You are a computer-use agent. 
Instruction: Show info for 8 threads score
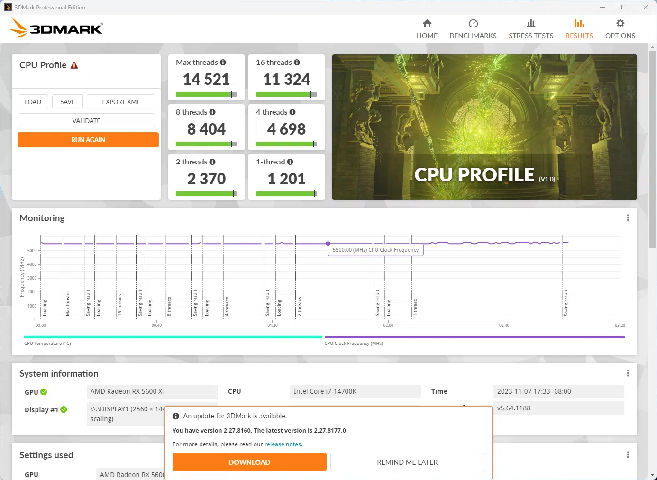[x=212, y=112]
